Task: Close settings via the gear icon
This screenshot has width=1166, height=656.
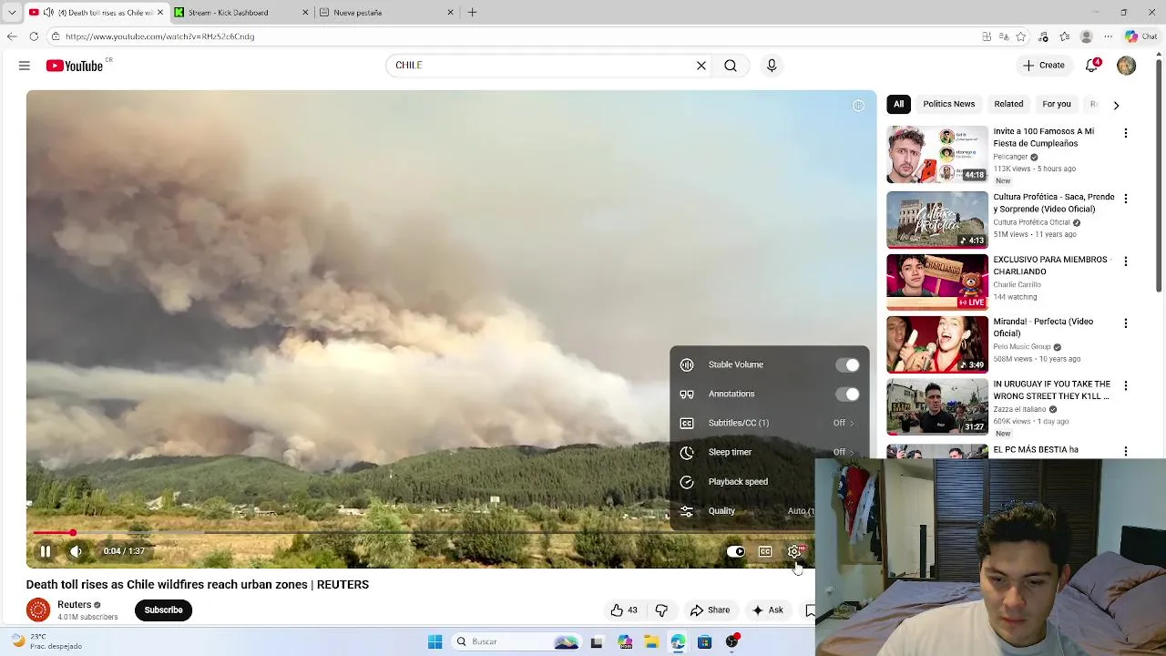Action: tap(794, 551)
